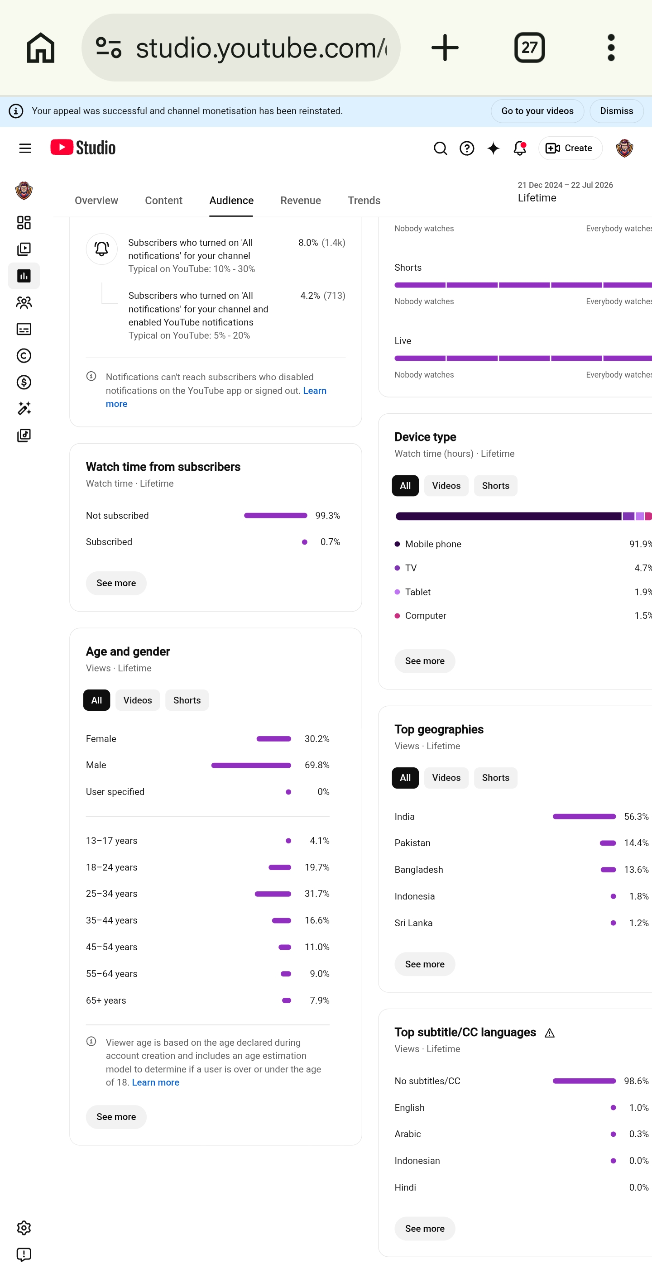Open the Send feedback icon in sidebar

click(24, 1255)
